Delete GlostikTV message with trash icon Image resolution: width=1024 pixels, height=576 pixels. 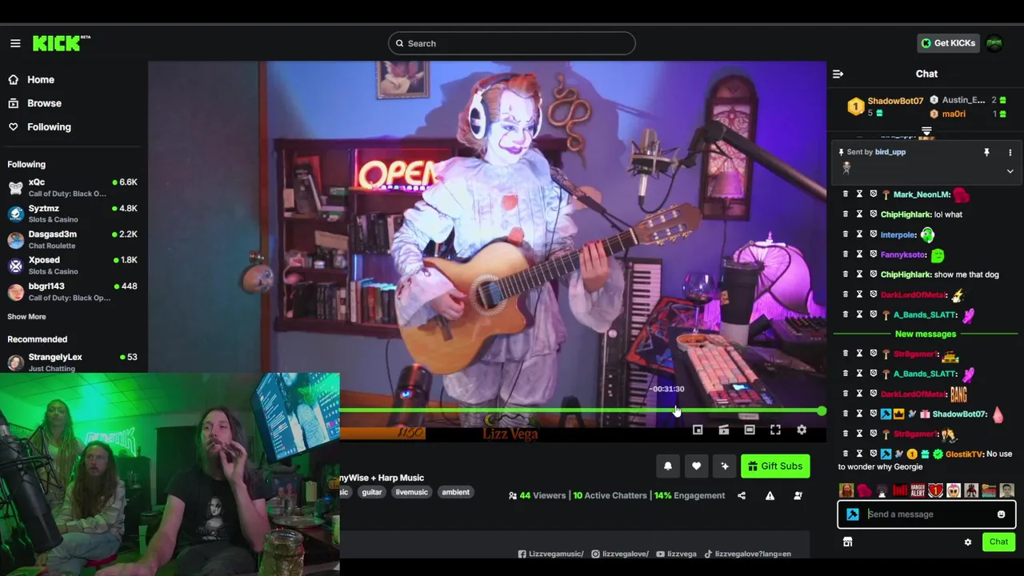click(x=846, y=454)
